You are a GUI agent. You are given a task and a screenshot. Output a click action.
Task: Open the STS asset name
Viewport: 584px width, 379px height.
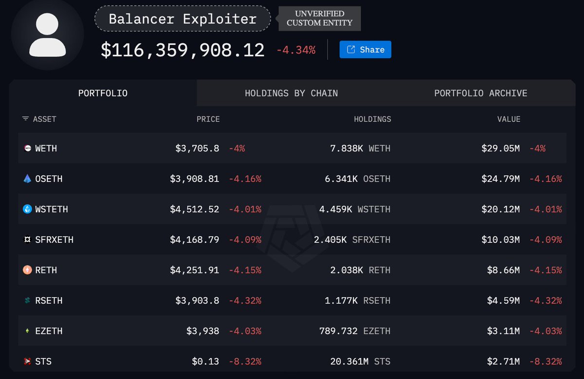click(43, 361)
